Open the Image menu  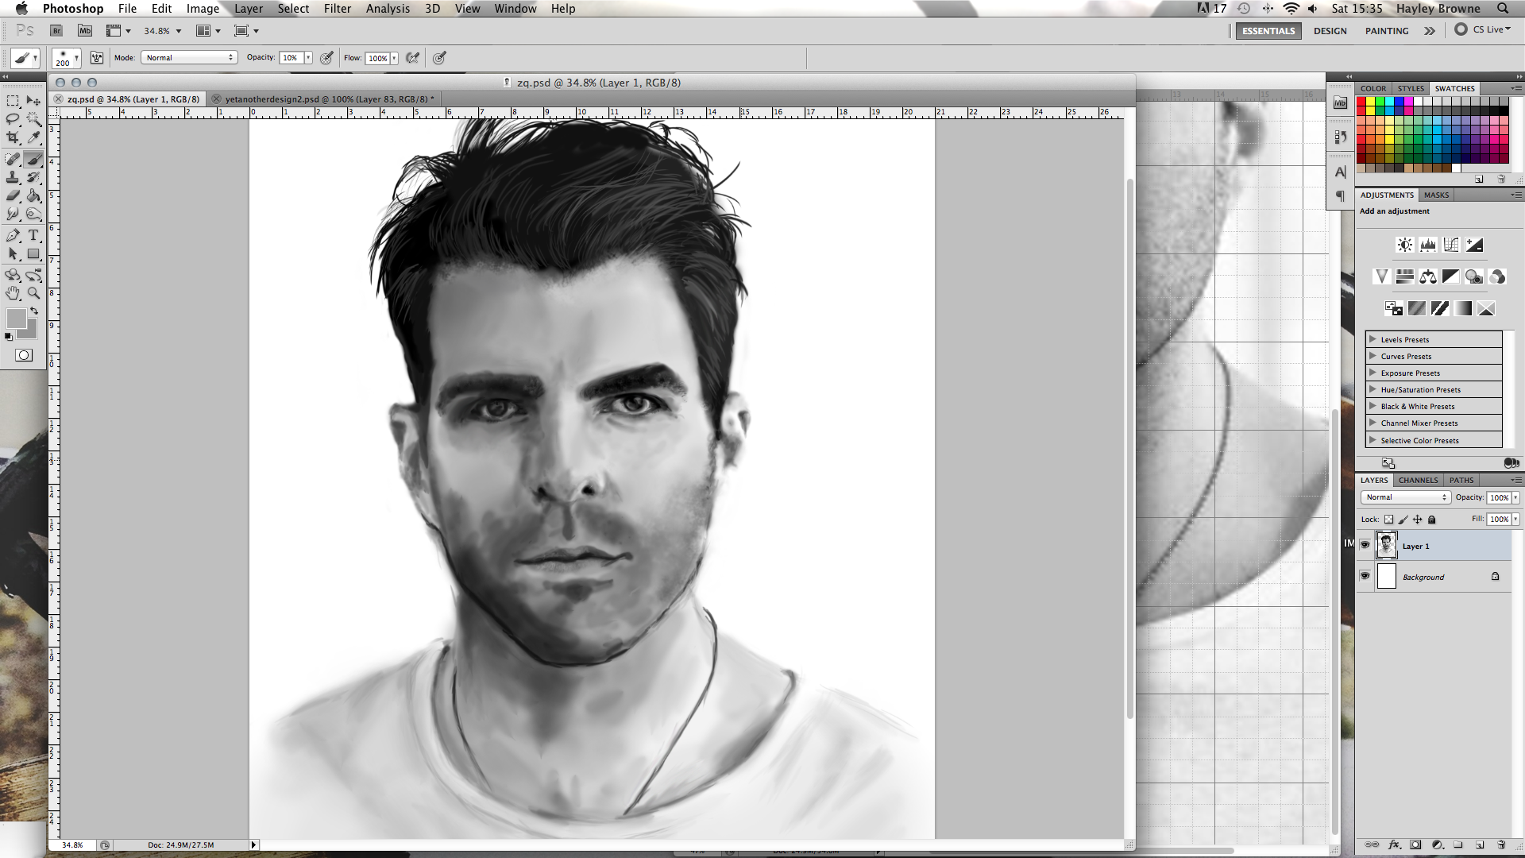point(203,9)
